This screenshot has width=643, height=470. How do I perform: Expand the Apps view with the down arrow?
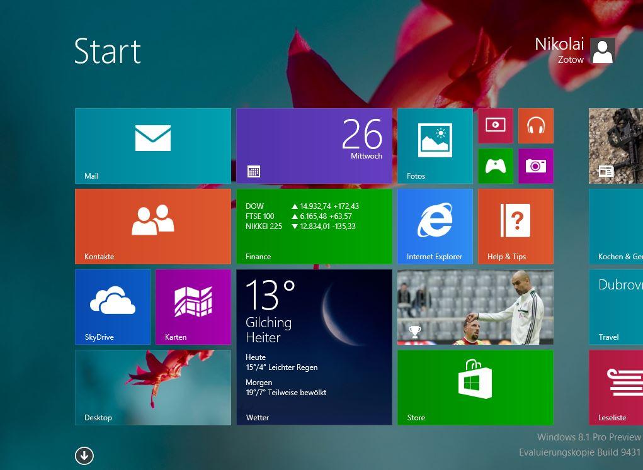(x=84, y=455)
